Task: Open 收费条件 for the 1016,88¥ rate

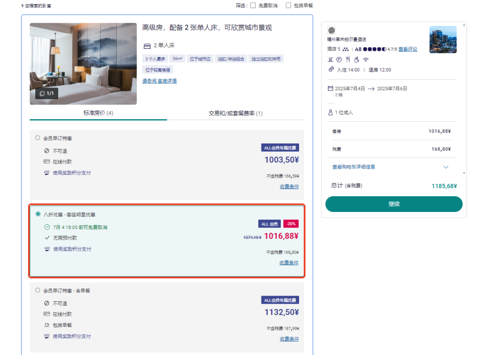Action: tap(289, 262)
